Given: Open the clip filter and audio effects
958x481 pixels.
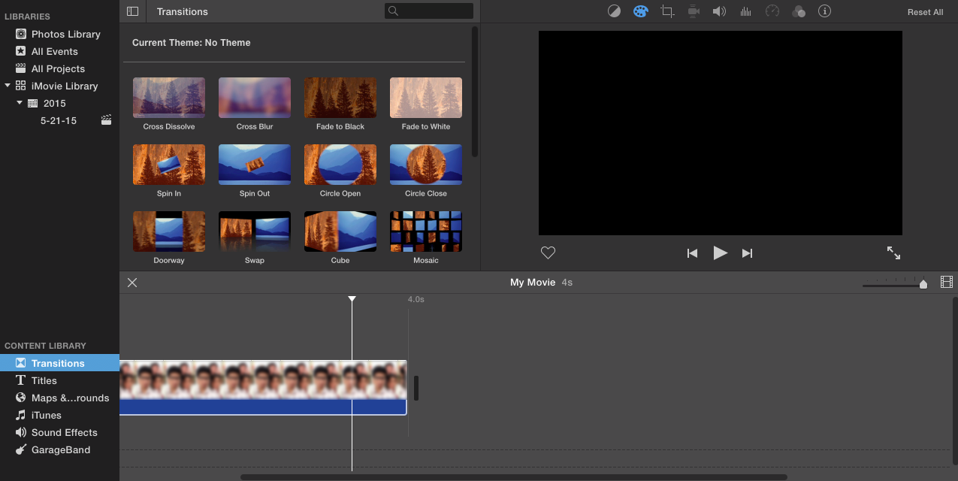Looking at the screenshot, I should [799, 11].
